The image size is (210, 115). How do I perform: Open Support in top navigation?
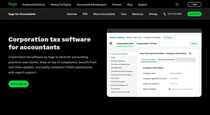pos(143,5)
